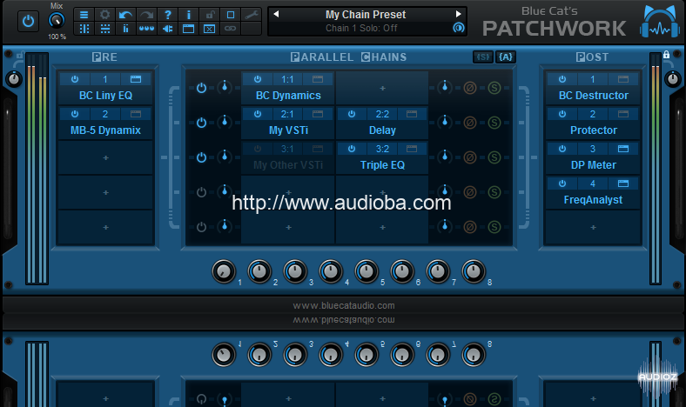The image size is (686, 407).
Task: Open Protector plug-in slot menu
Action: (x=593, y=130)
